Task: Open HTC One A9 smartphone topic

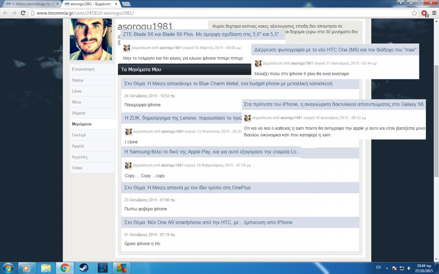Action: (208, 222)
